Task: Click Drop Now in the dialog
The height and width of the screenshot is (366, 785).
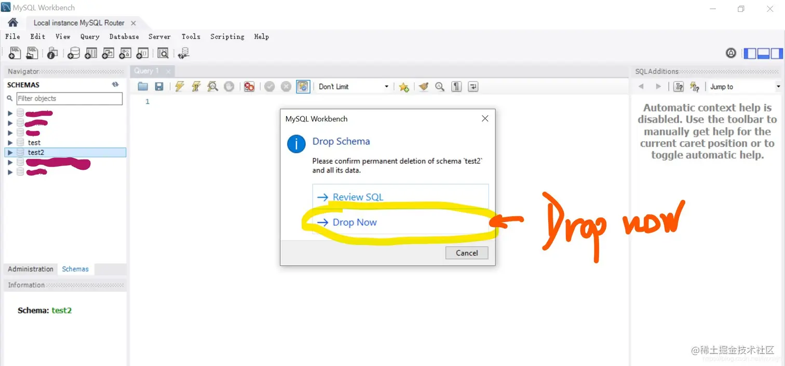Action: coord(400,222)
